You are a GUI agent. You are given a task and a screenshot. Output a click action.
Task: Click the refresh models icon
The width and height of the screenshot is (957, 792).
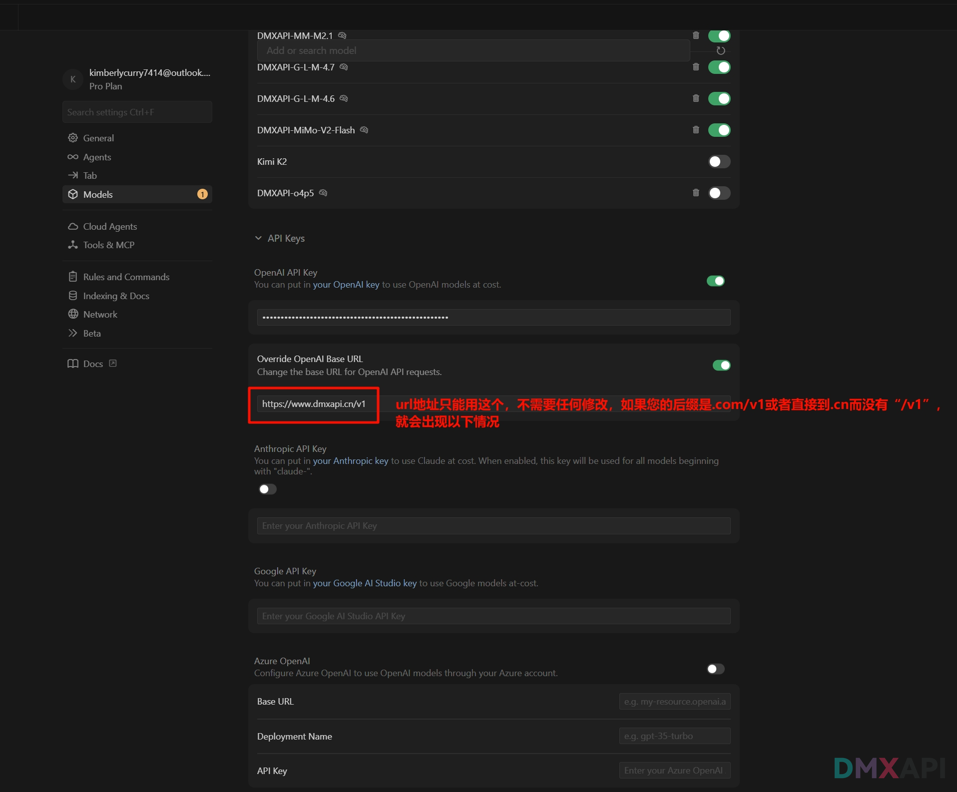720,50
